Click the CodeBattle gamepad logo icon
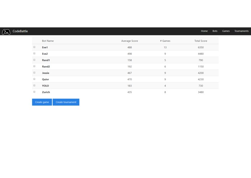Image resolution: width=251 pixels, height=178 pixels. click(x=6, y=32)
